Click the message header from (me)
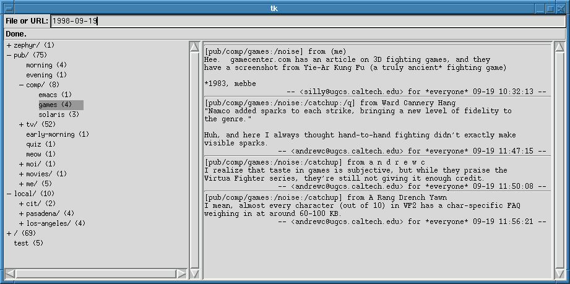Viewport: 570px width, 284px height. click(x=275, y=51)
